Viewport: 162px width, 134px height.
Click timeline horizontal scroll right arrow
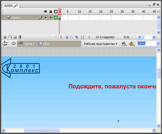(x=154, y=37)
